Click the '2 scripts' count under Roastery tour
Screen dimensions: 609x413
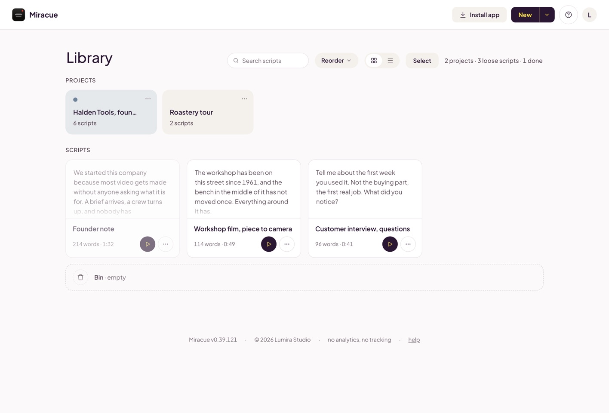click(x=181, y=123)
